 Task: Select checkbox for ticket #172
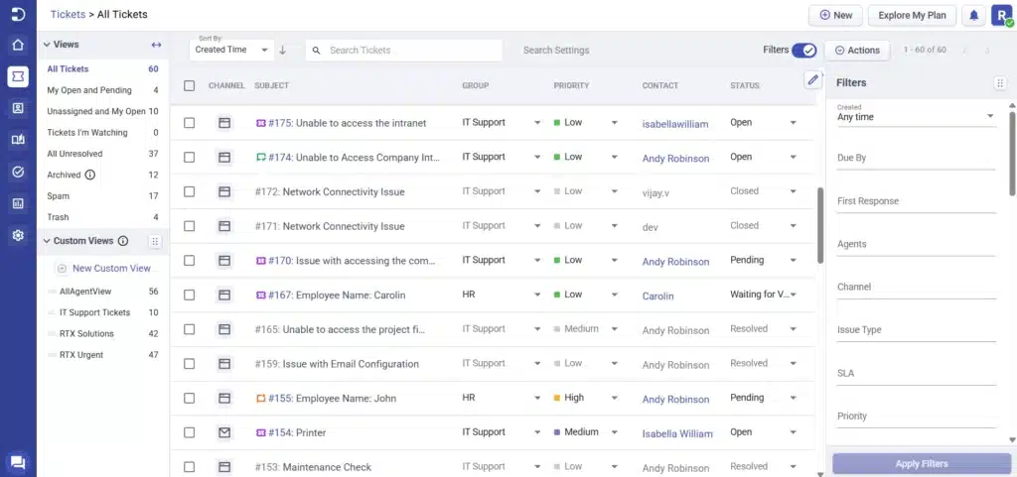(190, 191)
